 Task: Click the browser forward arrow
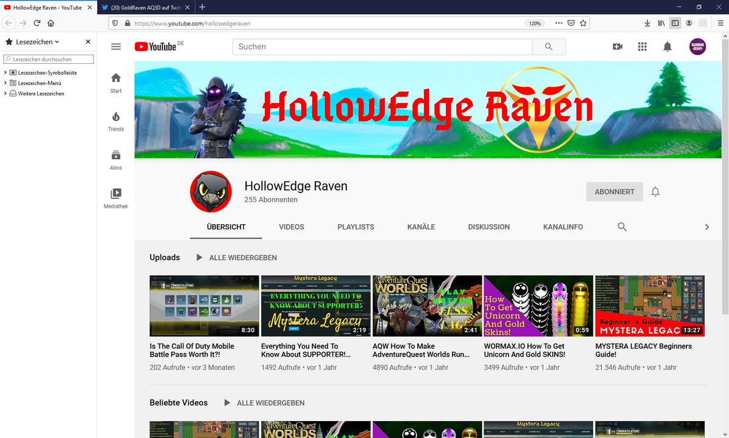click(23, 23)
